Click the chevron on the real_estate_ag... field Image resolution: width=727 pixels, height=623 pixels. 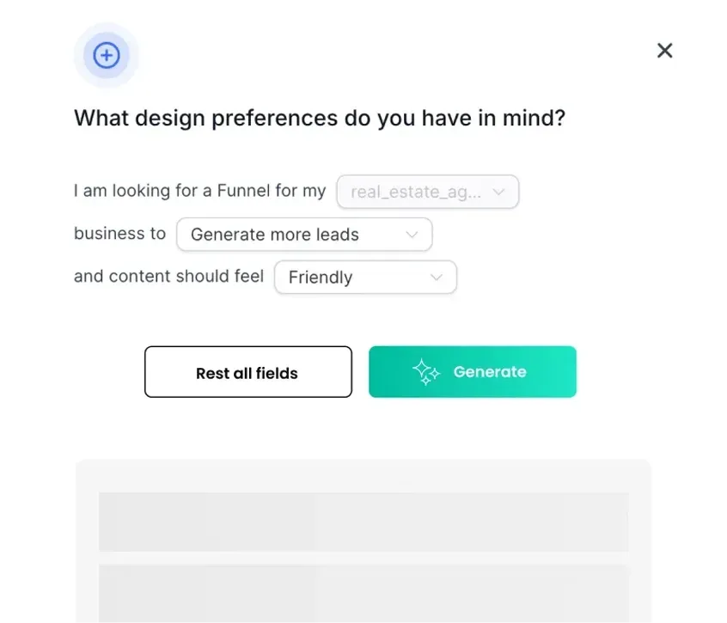498,192
